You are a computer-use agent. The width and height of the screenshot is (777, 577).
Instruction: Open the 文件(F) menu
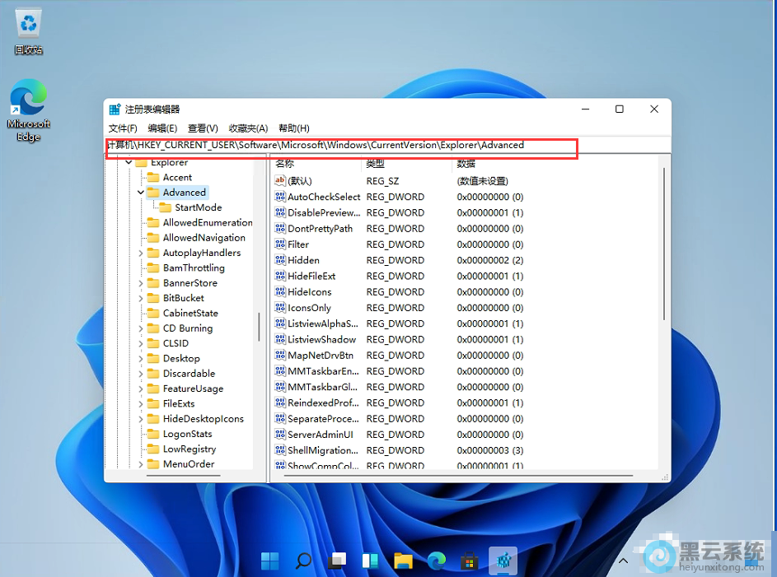123,128
